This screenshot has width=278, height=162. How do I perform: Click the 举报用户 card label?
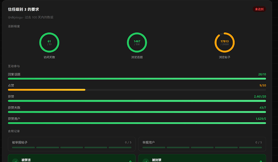[149, 142]
